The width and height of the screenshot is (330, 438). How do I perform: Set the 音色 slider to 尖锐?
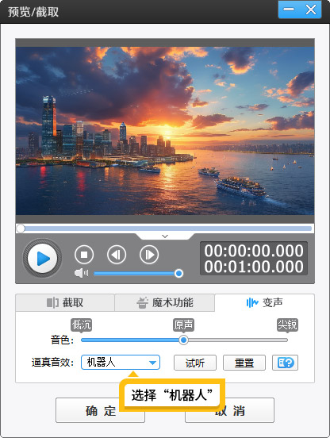coord(287,340)
